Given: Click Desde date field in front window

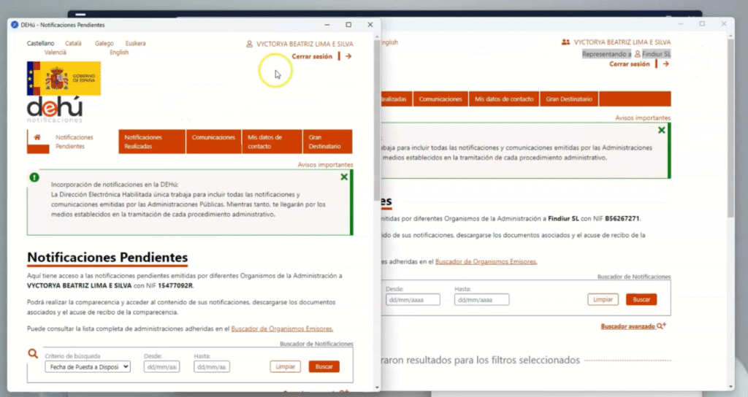Looking at the screenshot, I should point(161,367).
